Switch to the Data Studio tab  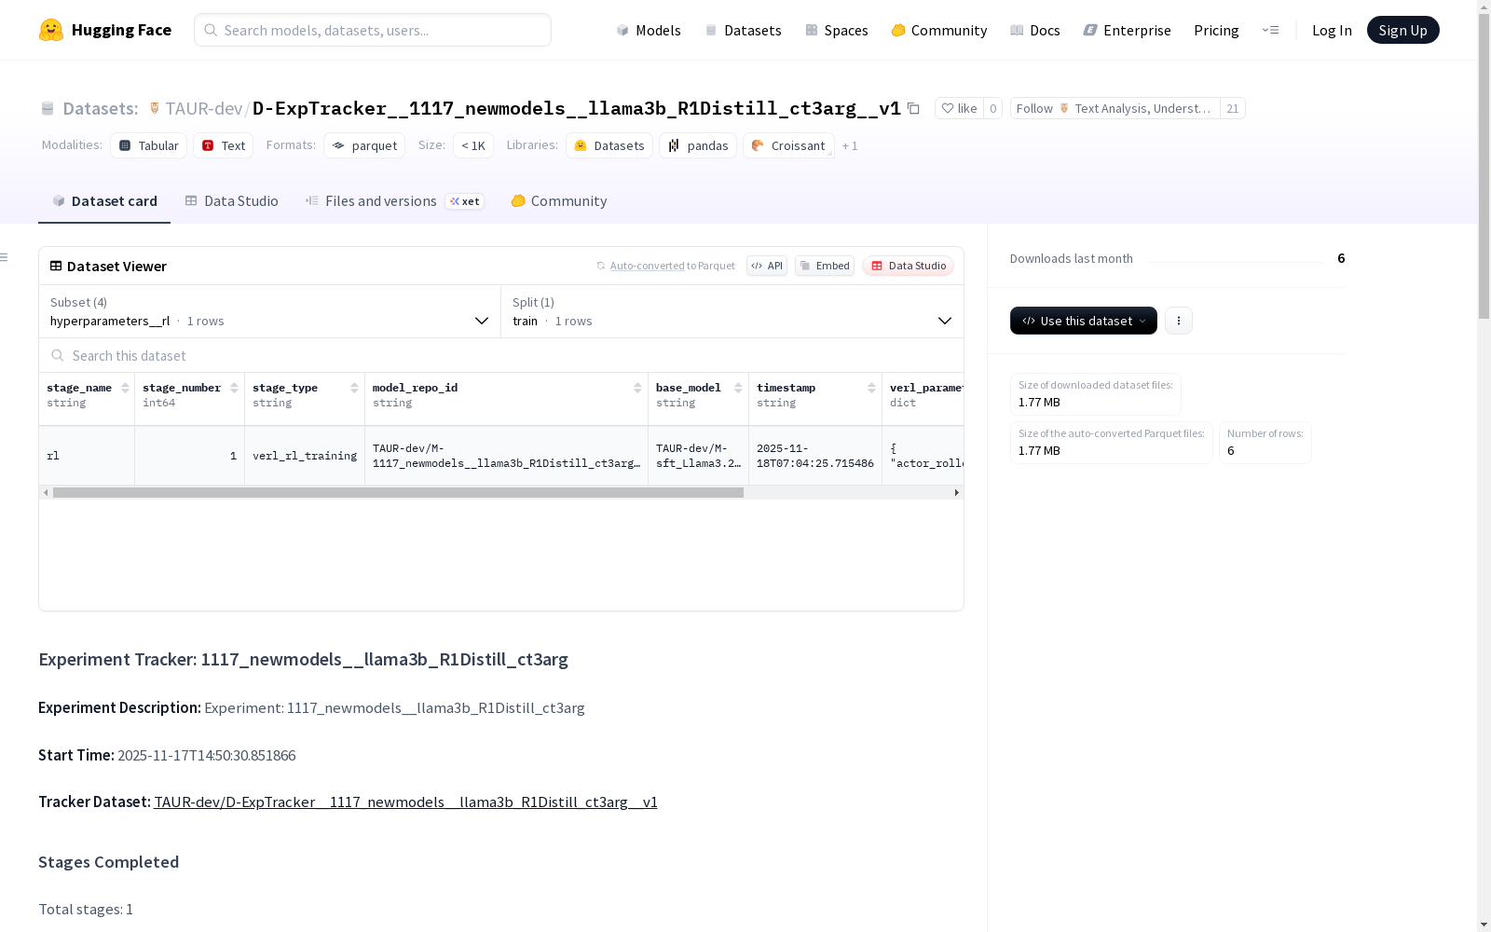pyautogui.click(x=232, y=201)
